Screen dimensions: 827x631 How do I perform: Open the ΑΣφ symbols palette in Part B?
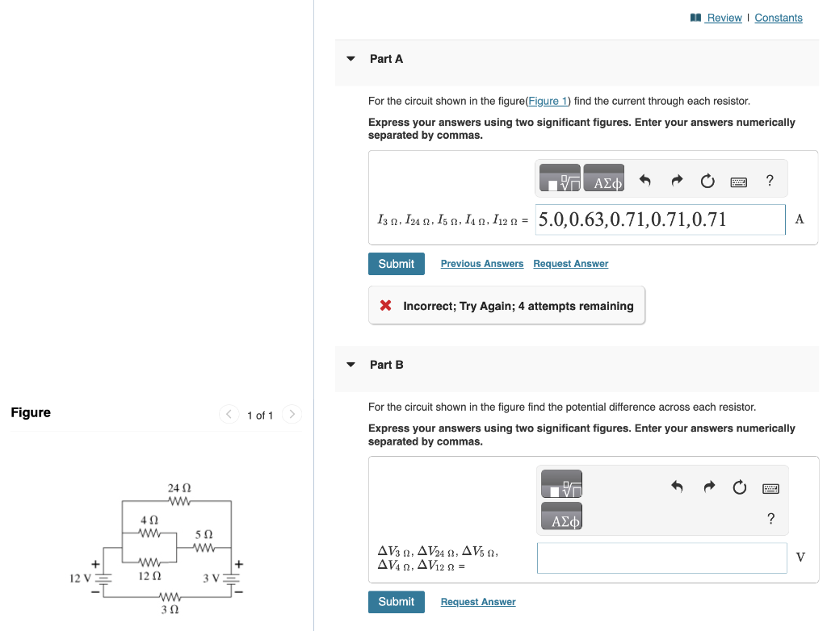pyautogui.click(x=561, y=516)
